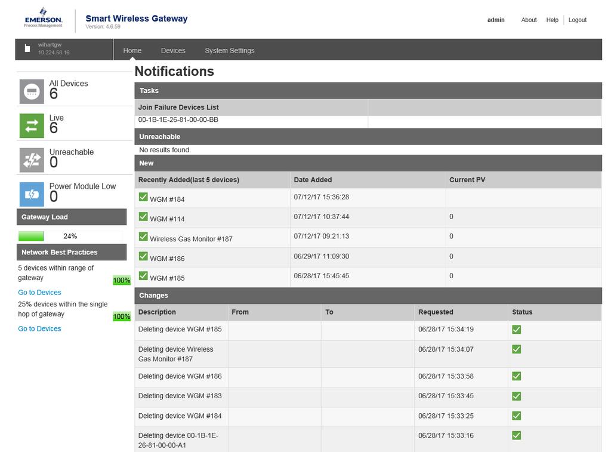Click check icon beside Wireless Gas Monitor #187
Viewport: 611px width, 452px height.
143,236
